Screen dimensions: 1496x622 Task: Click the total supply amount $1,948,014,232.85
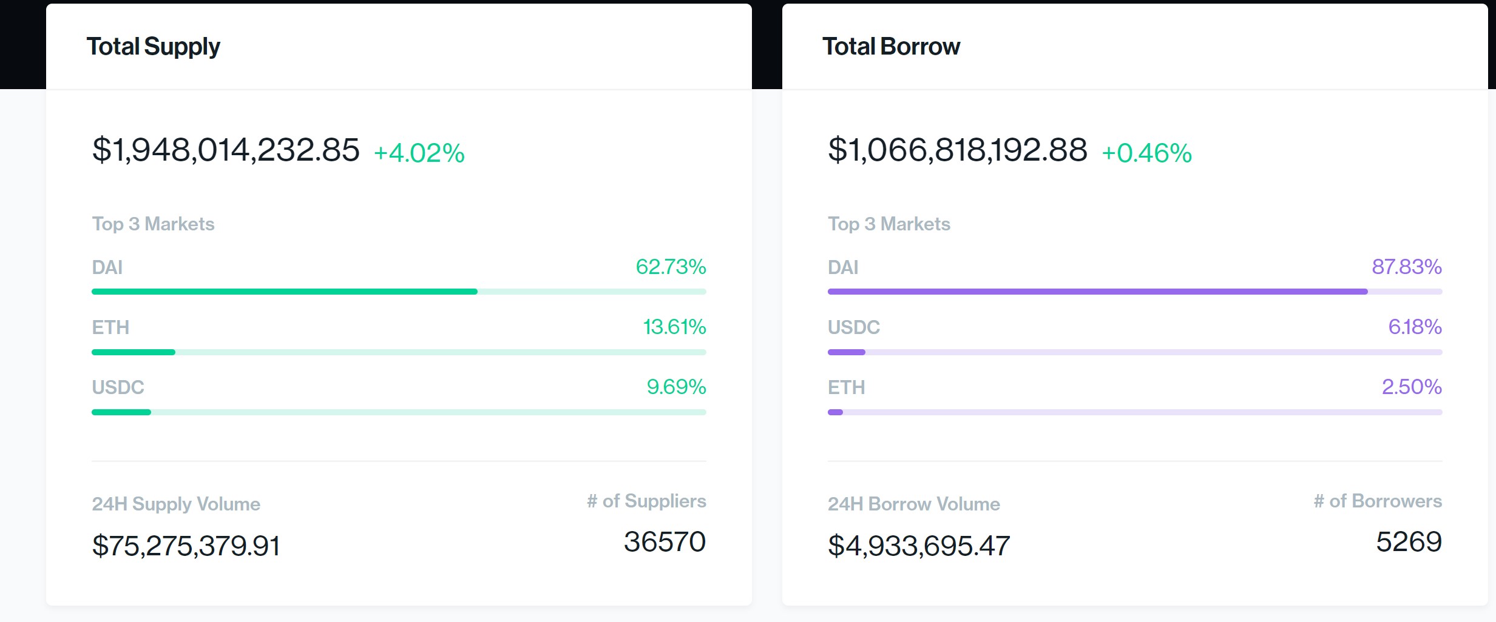(x=226, y=150)
